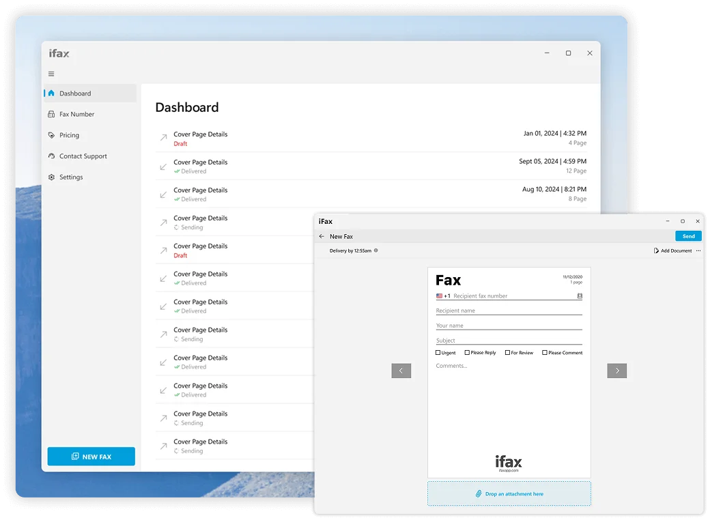Maximize the New Fax window
Viewport: 708px width, 518px height.
(x=683, y=221)
